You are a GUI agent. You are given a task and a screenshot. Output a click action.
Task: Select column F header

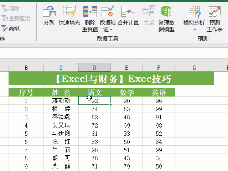(x=159, y=68)
